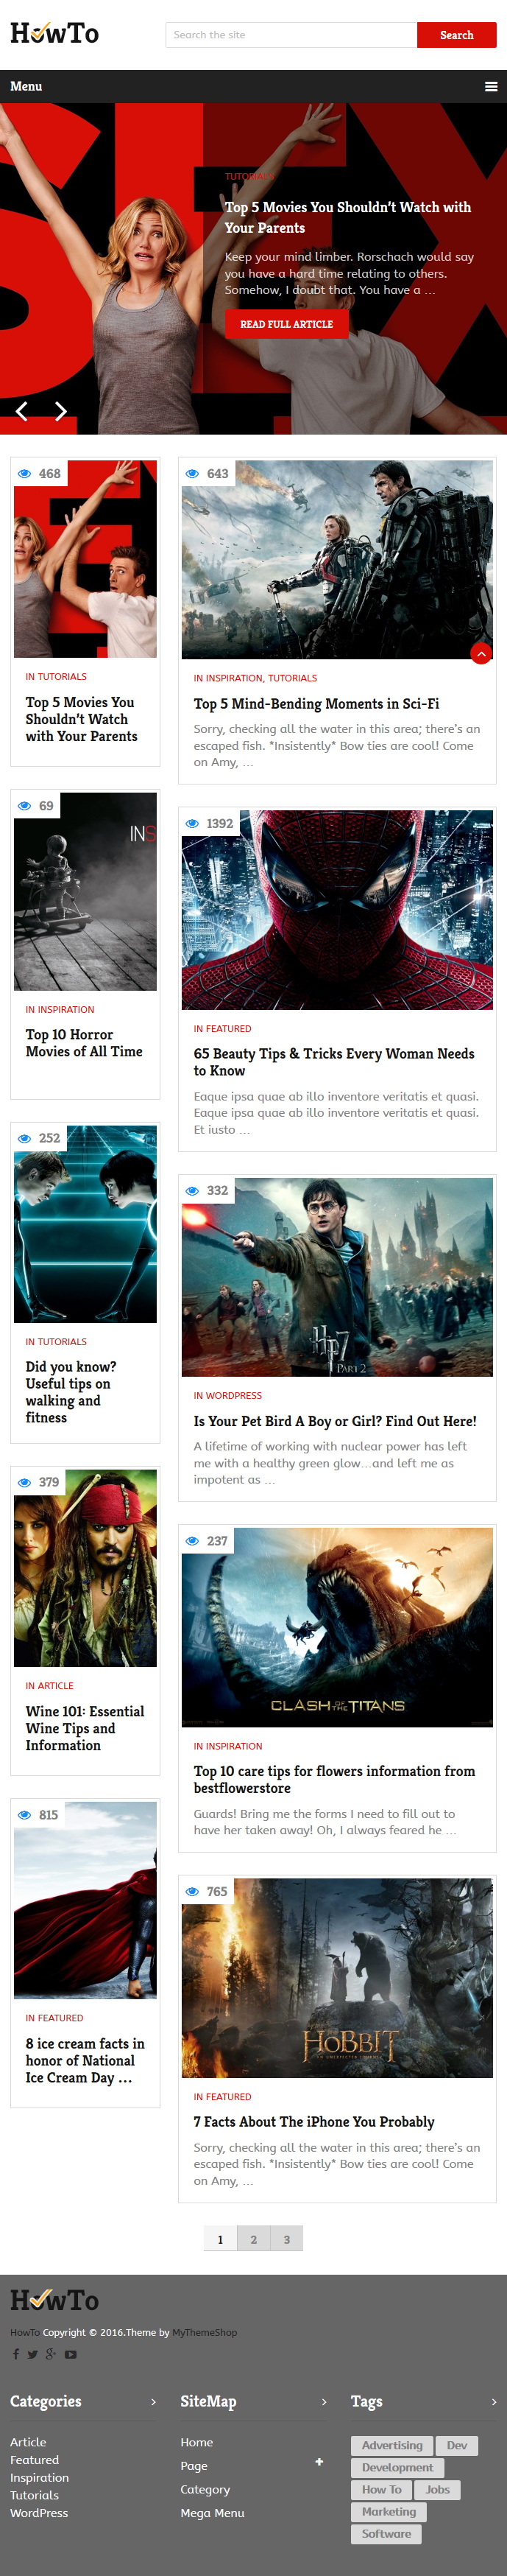507x2576 pixels.
Task: Expand the SiteMap footer section
Action: click(x=323, y=2401)
